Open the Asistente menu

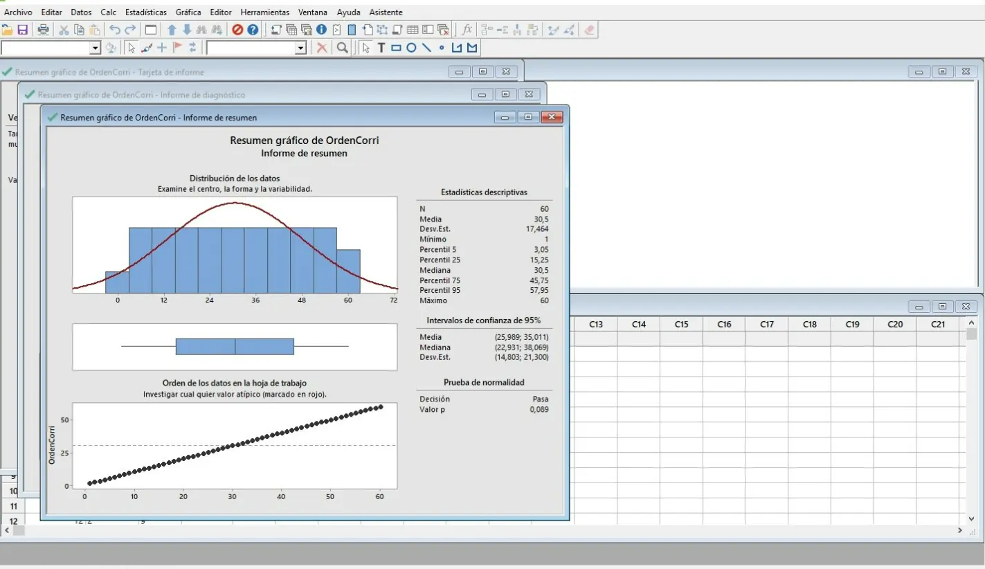coord(386,12)
